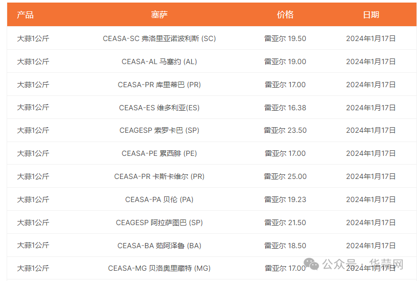Click 大蒜1公斤 in the CEASA-BA 茹阿泽鲁 row

pos(33,246)
